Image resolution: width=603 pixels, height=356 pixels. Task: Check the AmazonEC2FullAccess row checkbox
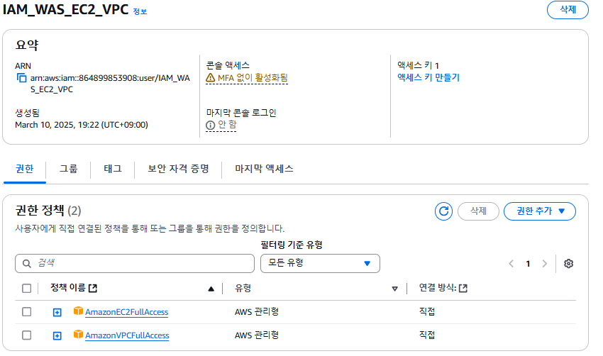point(26,312)
